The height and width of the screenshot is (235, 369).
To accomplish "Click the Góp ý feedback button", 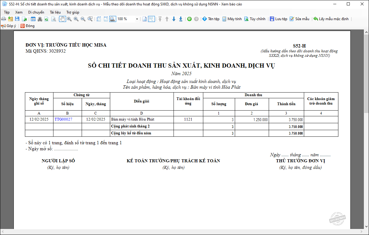I will tap(9, 26).
